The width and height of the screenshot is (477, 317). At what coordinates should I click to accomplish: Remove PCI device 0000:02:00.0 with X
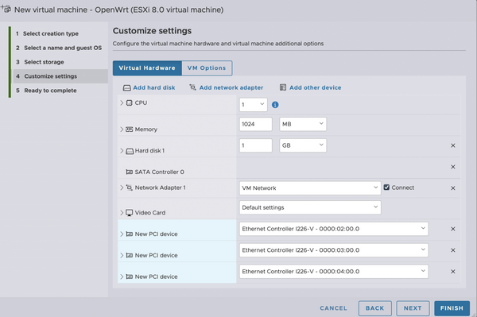pyautogui.click(x=453, y=229)
